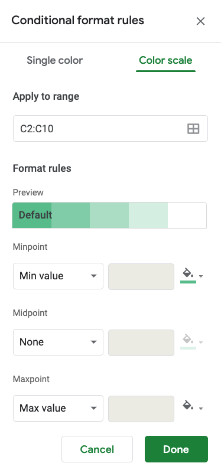Viewport: 221px width, 476px height.
Task: Click the Midpoint fill color bucket icon
Action: (x=188, y=341)
